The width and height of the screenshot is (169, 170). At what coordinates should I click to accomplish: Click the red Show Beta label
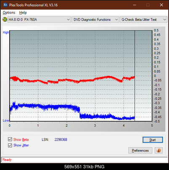click(x=21, y=140)
